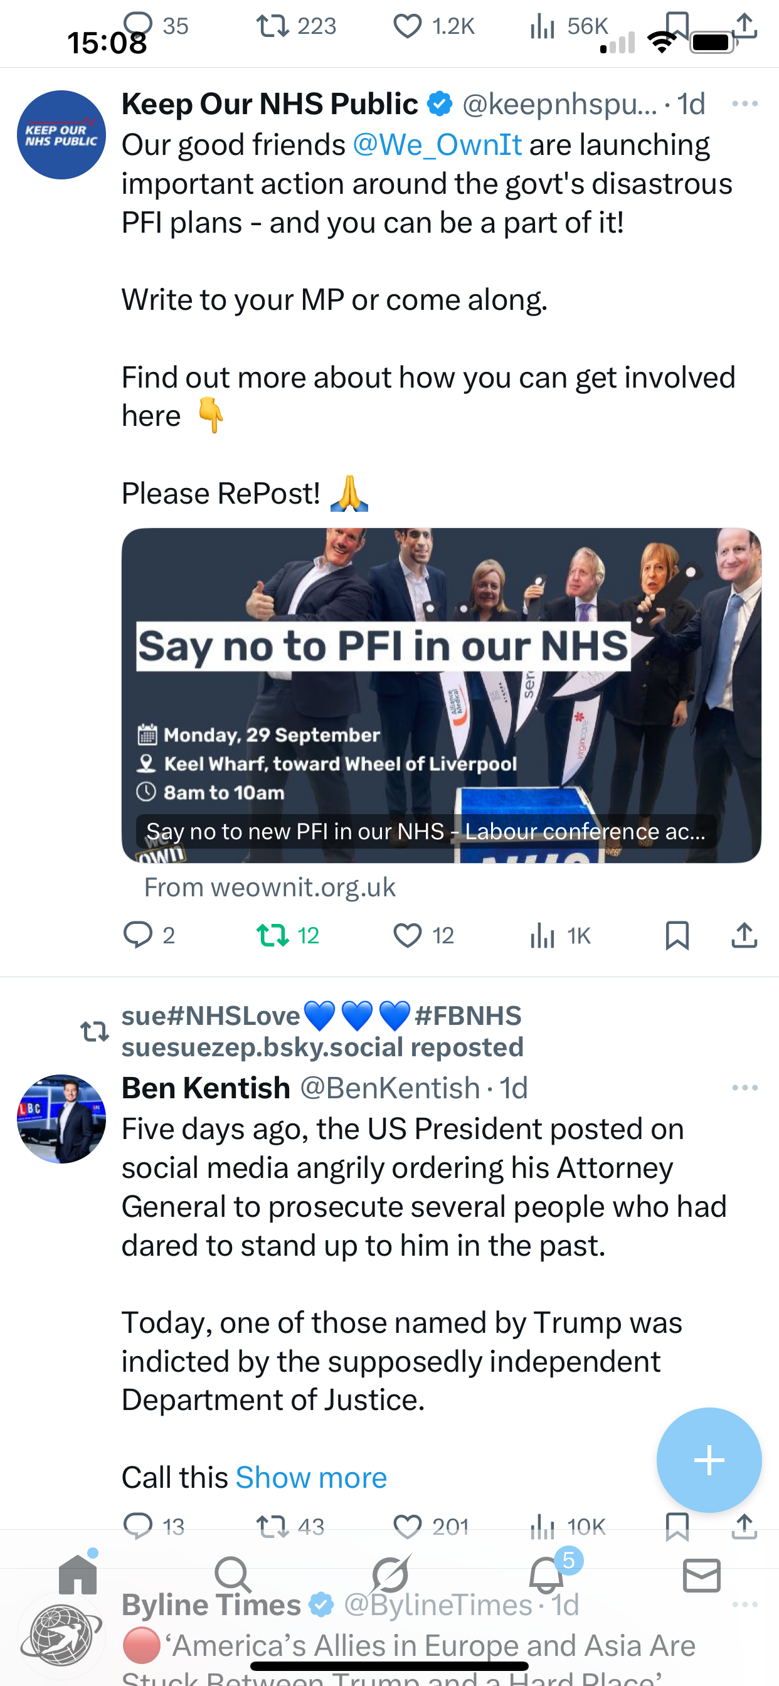Viewport: 779px width, 1686px height.
Task: Open more options for Ben Kentish post
Action: tap(745, 1088)
